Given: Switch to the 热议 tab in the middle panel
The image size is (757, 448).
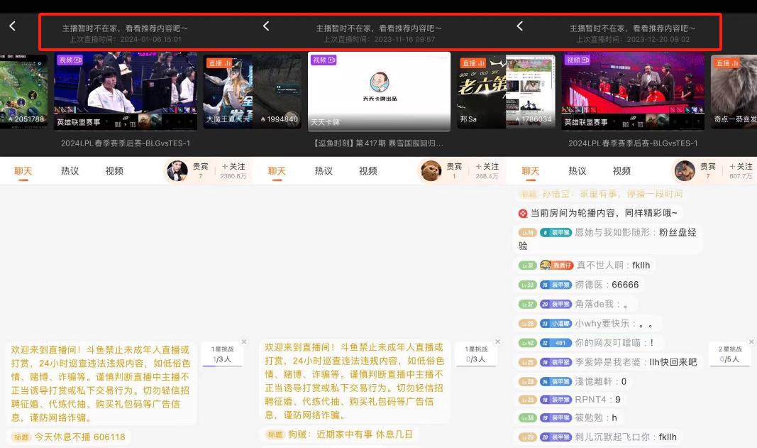Looking at the screenshot, I should 323,170.
